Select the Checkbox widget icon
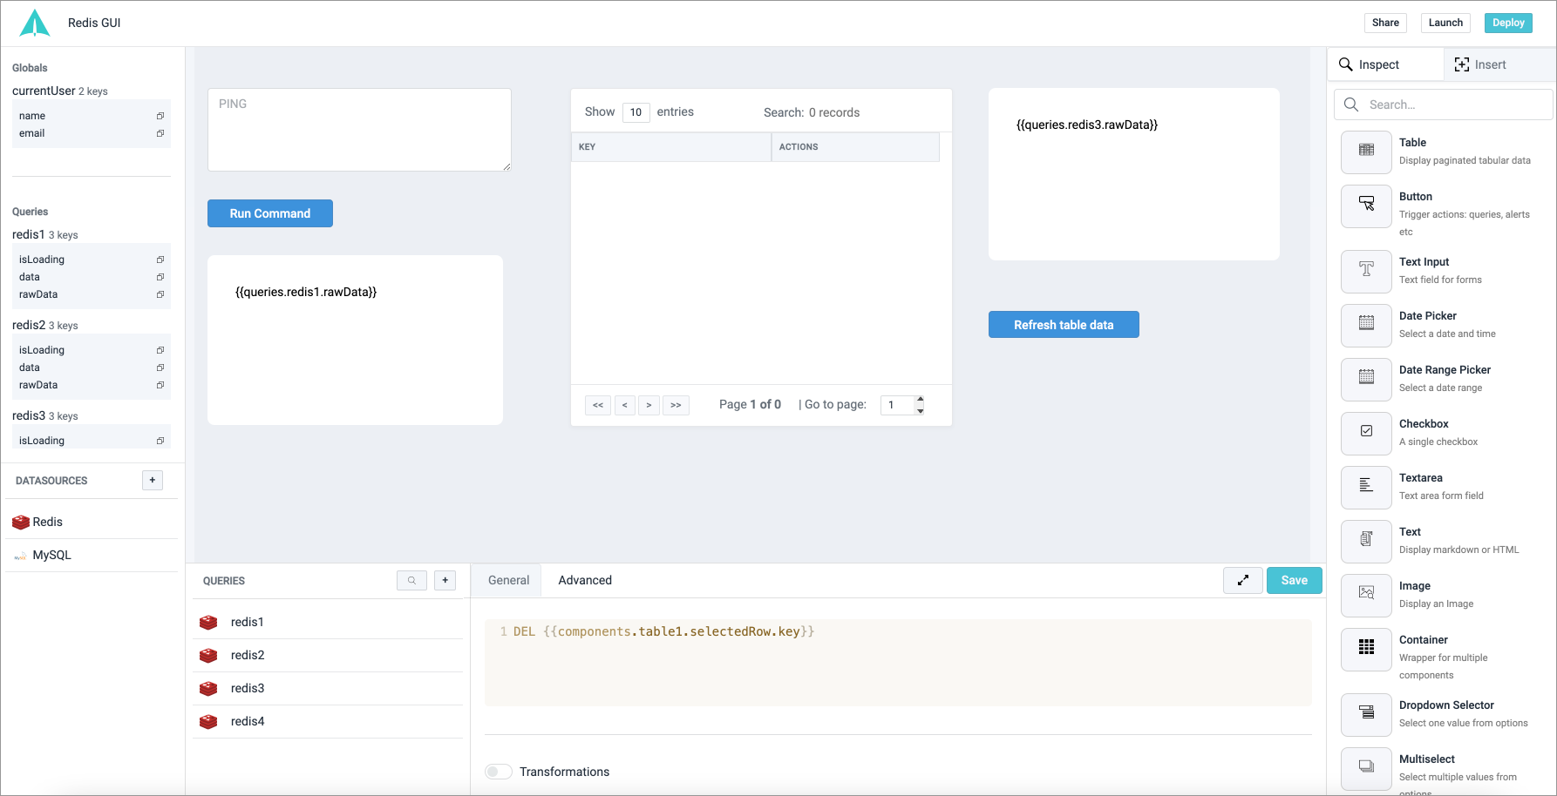 point(1366,433)
